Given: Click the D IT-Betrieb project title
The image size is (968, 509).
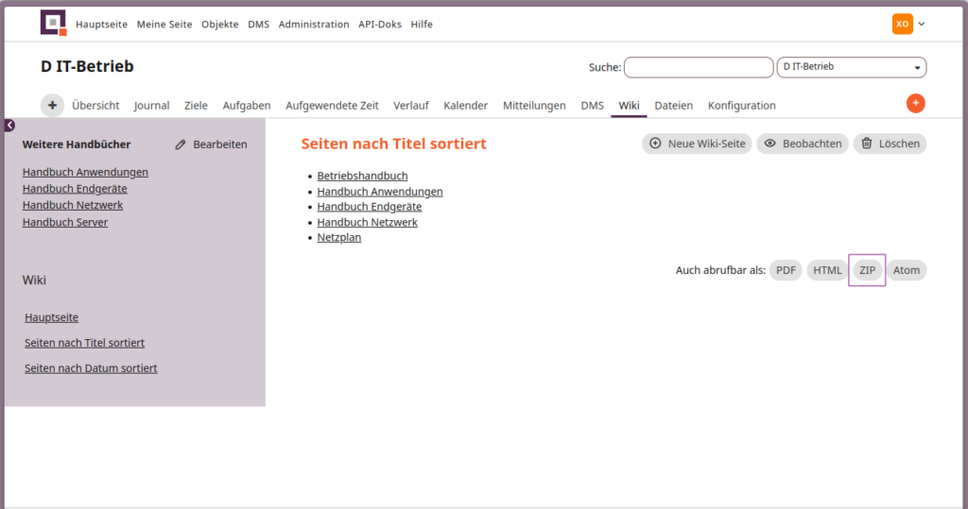Looking at the screenshot, I should pos(87,66).
